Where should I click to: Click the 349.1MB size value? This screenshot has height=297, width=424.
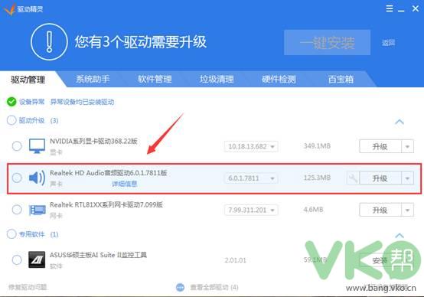tap(317, 146)
